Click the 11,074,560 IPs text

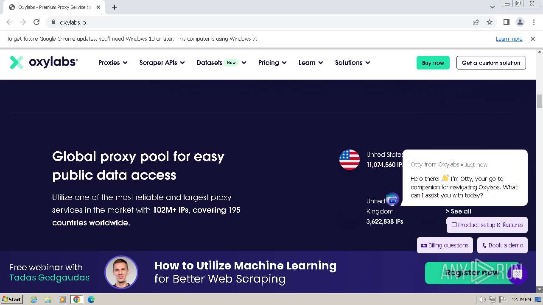[385, 165]
